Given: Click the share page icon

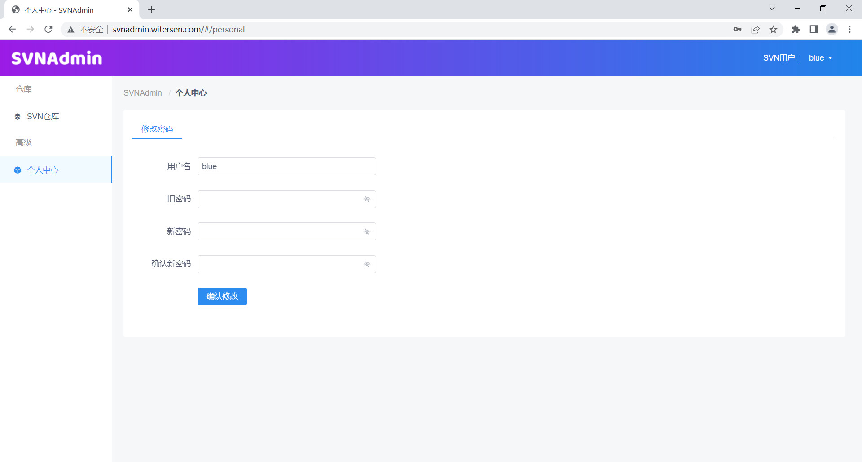Looking at the screenshot, I should tap(755, 30).
